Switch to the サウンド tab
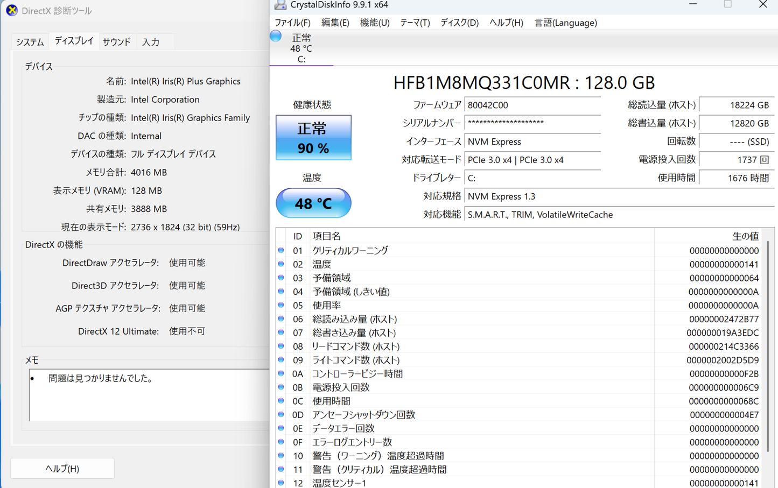This screenshot has width=778, height=488. (x=117, y=42)
